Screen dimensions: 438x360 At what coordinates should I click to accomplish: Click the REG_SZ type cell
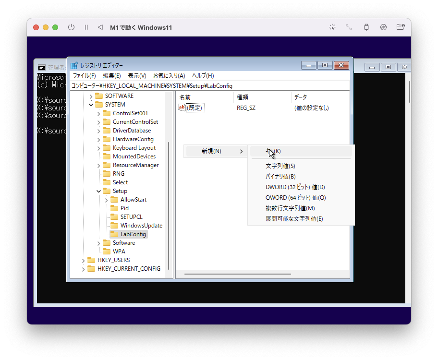(246, 108)
